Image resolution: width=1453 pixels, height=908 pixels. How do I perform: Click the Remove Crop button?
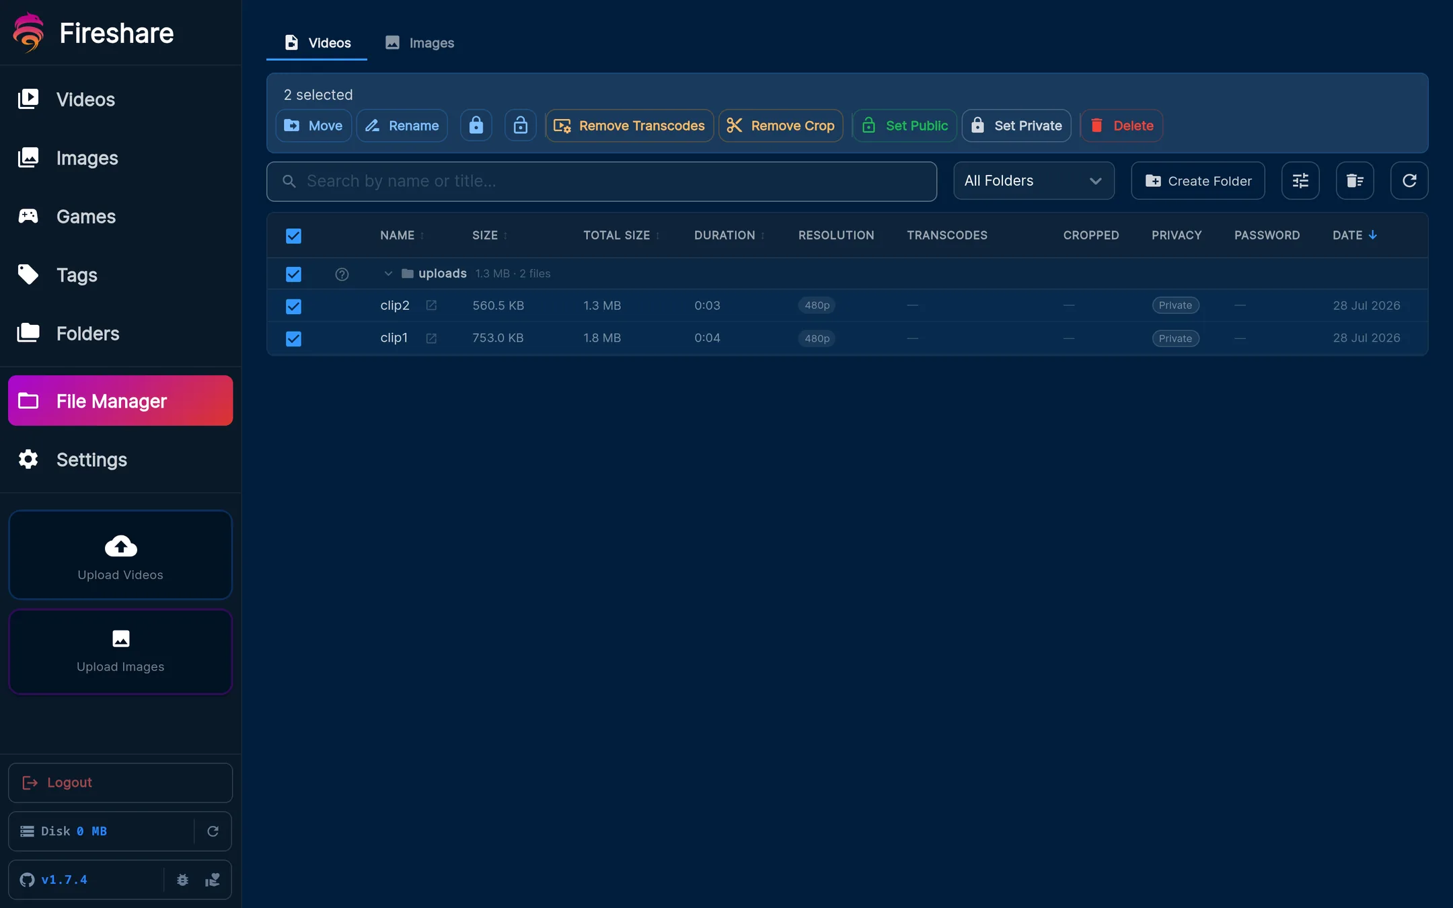pos(780,126)
